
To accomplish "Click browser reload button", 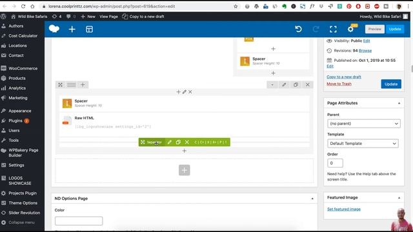I will pos(23,6).
